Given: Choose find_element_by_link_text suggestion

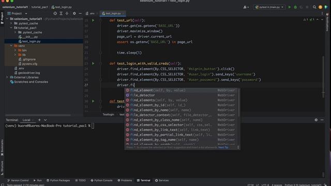Looking at the screenshot, I should (180, 130).
